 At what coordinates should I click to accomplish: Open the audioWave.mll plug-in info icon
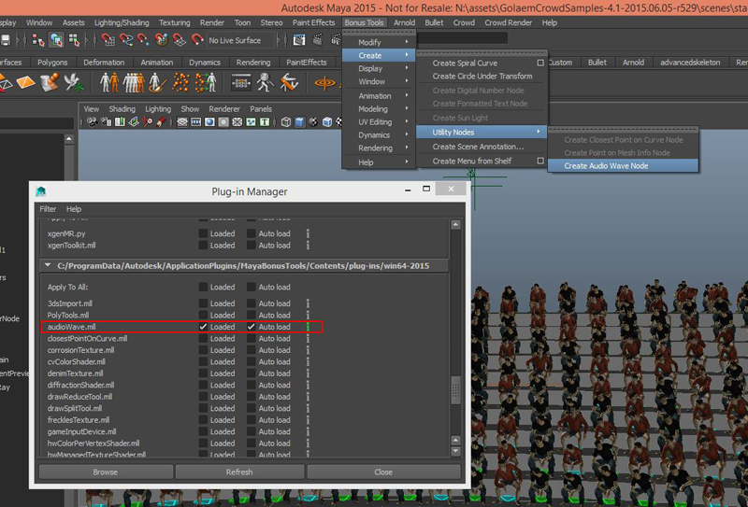pos(308,328)
